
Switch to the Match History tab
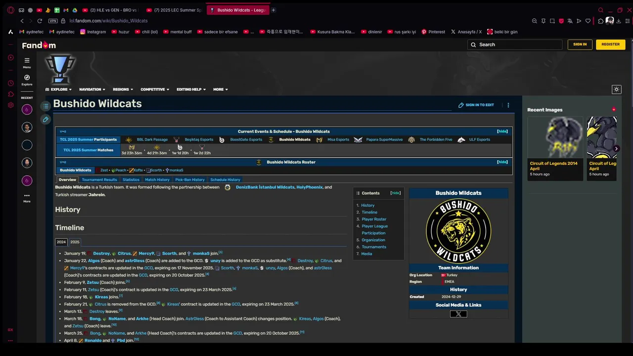157,180
